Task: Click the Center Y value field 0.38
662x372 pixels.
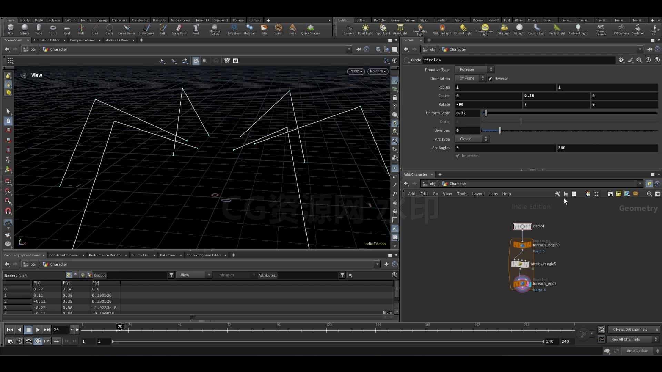Action: pyautogui.click(x=556, y=96)
